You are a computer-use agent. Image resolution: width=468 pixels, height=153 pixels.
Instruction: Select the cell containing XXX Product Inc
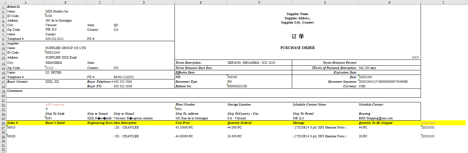(x=57, y=11)
